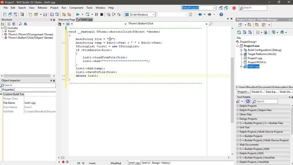Navigate back with the blue left arrow

click(x=200, y=14)
